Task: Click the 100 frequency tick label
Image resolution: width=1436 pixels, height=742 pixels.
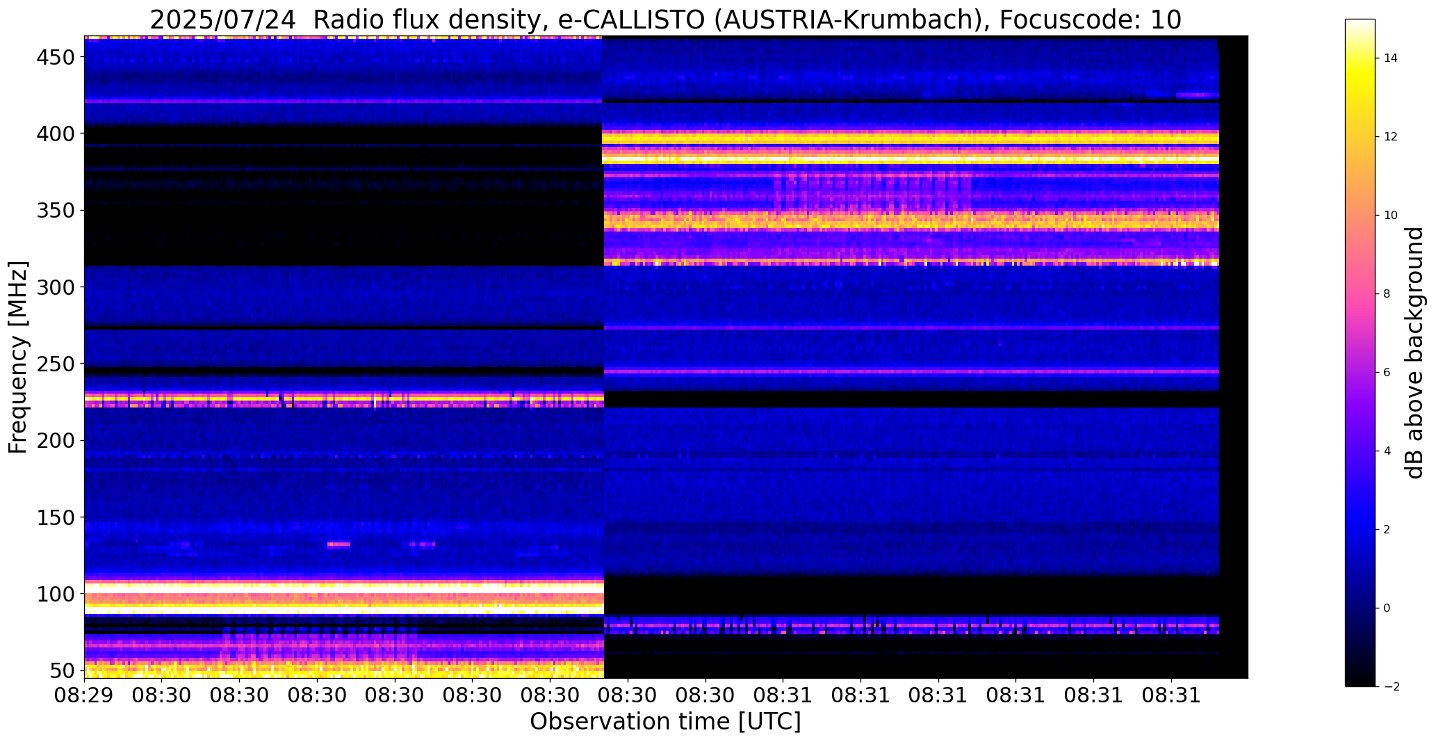Action: point(57,595)
